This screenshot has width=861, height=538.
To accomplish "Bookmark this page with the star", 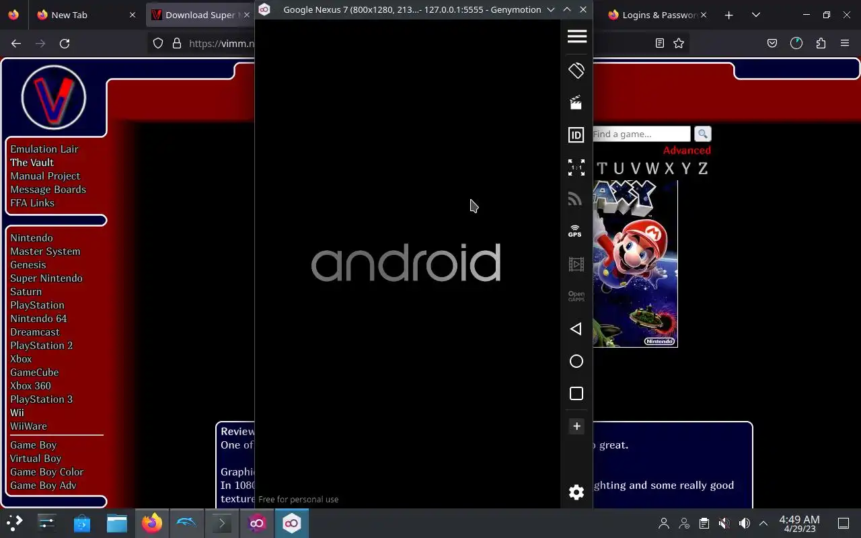I will (679, 43).
